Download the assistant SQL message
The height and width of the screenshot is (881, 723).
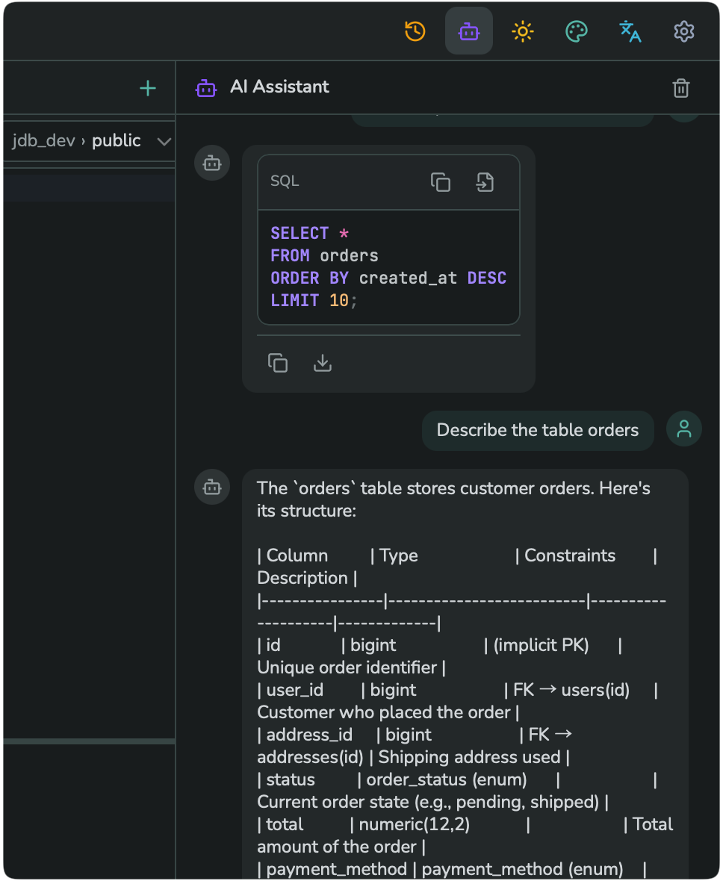point(322,363)
